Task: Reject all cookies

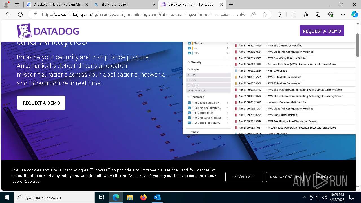Action: 325,177
